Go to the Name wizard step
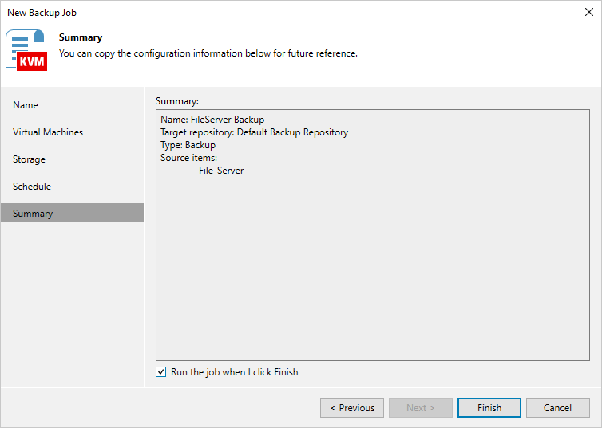Screen dimensions: 602x428 26,105
